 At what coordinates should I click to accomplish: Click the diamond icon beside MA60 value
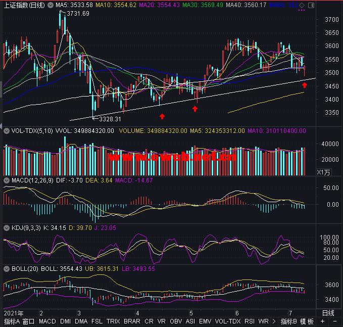[302, 5]
